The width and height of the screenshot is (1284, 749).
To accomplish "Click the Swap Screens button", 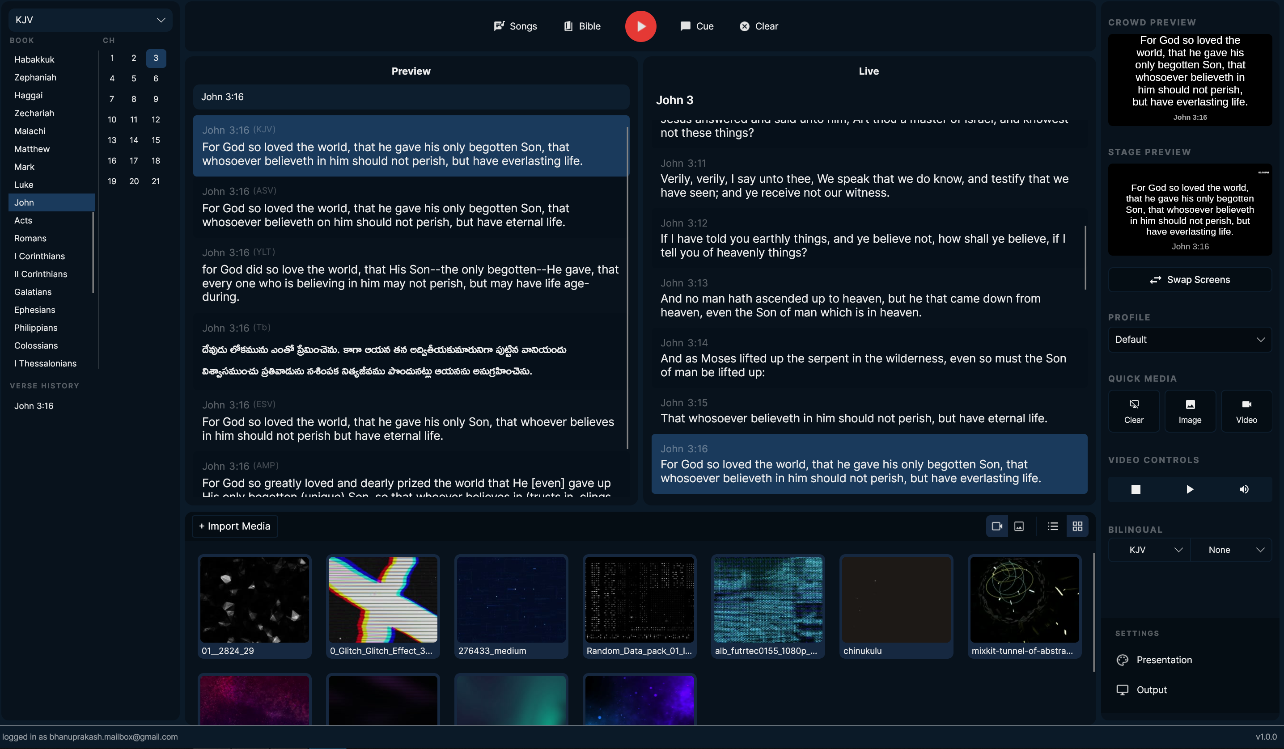I will click(x=1190, y=280).
